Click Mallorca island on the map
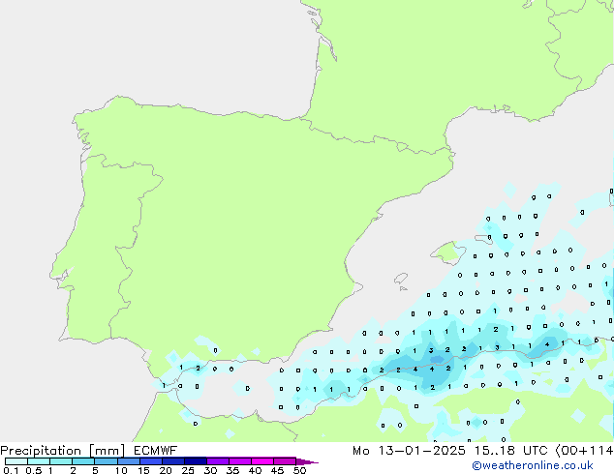This screenshot has height=474, width=614. tap(448, 253)
